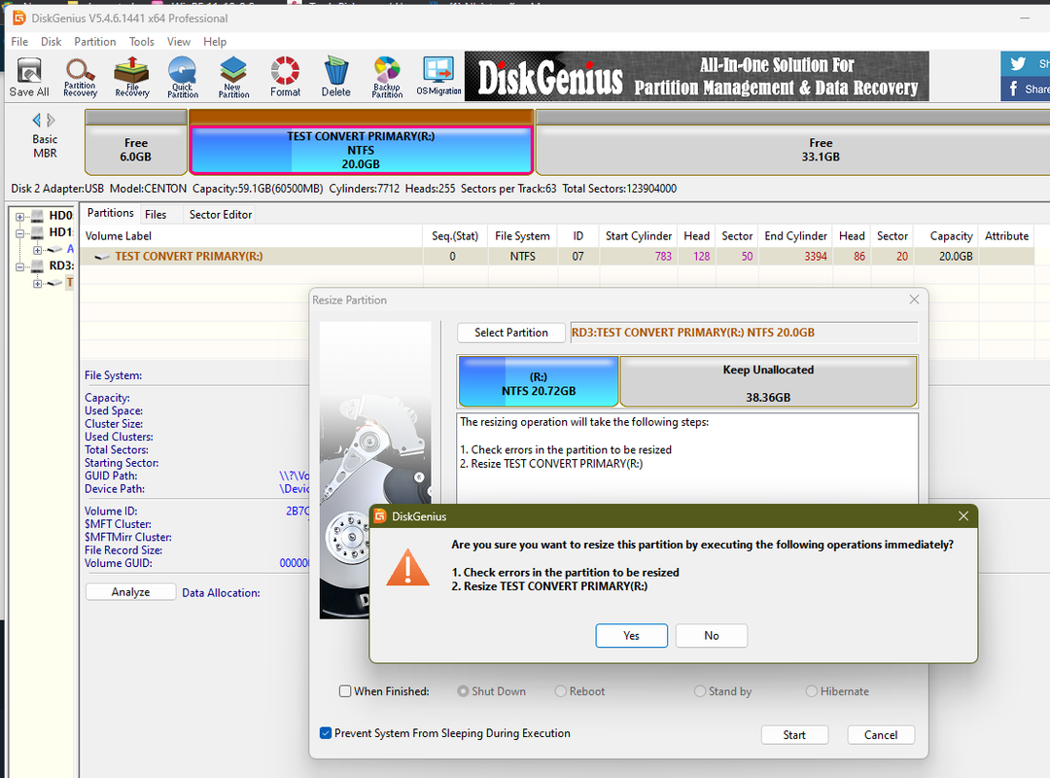Close the Resize Partition dialog
Viewport: 1050px width, 778px height.
914,300
